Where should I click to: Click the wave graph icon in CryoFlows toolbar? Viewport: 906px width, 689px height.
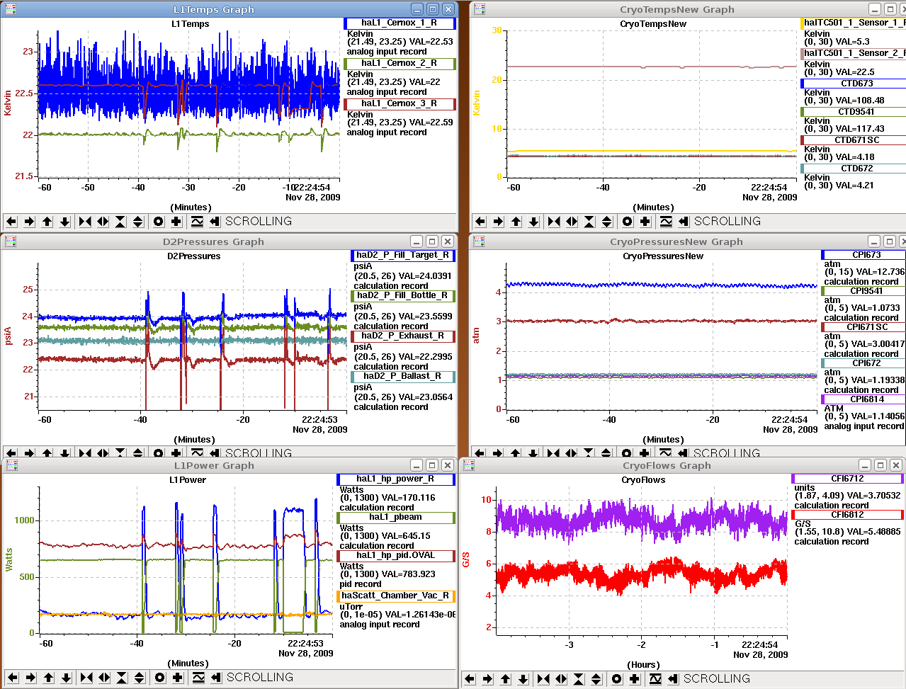655,679
